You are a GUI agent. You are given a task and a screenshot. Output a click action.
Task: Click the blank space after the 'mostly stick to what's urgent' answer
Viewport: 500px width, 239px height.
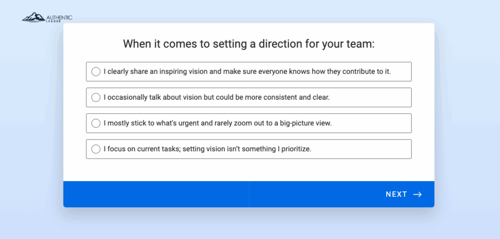pyautogui.click(x=372, y=123)
